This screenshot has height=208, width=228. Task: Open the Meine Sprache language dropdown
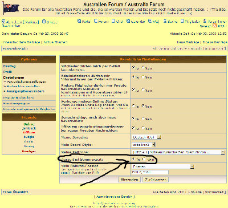[x=146, y=137]
